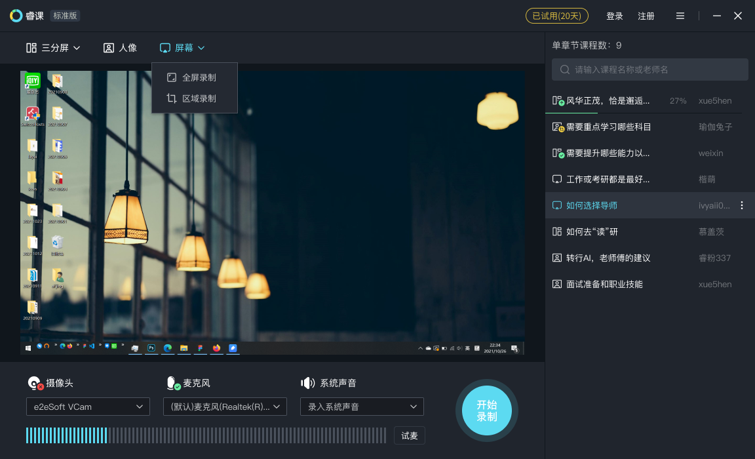Click the 单章节课程数：9 label
This screenshot has height=459, width=755.
click(x=587, y=45)
